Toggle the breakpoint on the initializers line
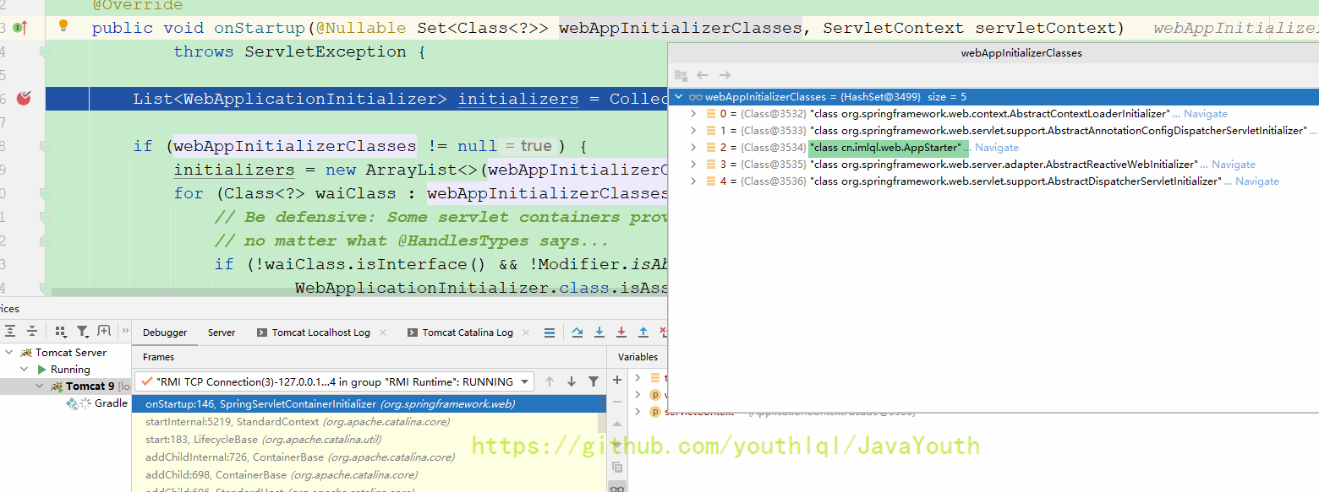 point(24,99)
